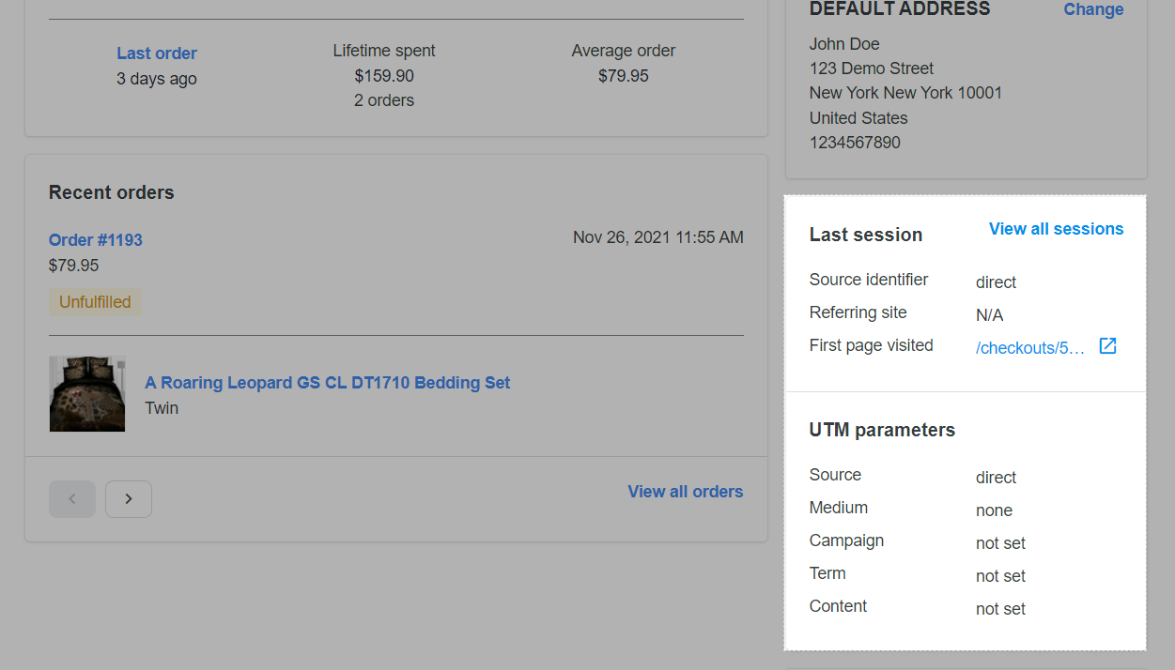Click the 123 Demo Street address line
The height and width of the screenshot is (670, 1175).
click(872, 69)
